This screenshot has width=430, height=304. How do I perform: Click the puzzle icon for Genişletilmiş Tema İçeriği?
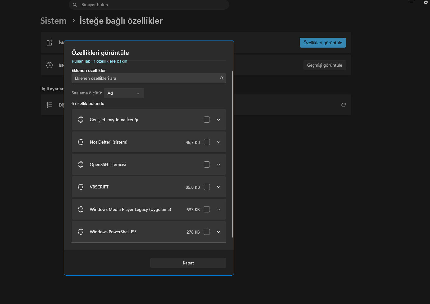[81, 120]
